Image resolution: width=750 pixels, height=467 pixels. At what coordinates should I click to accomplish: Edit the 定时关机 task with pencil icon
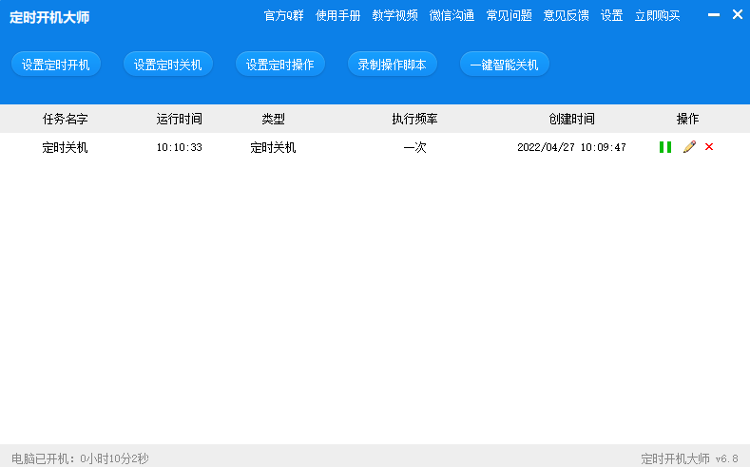click(x=689, y=147)
